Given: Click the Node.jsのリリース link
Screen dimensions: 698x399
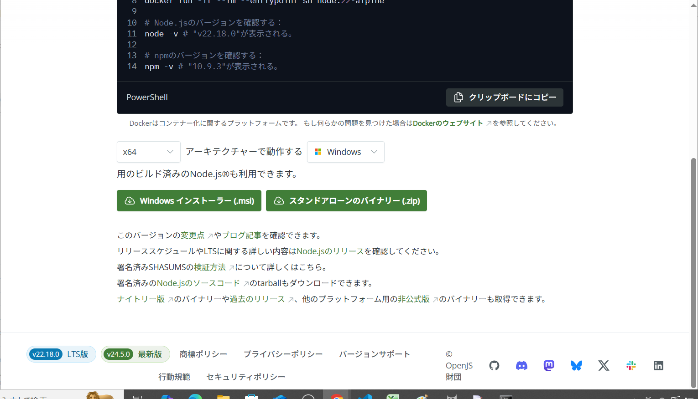Looking at the screenshot, I should pyautogui.click(x=330, y=251).
